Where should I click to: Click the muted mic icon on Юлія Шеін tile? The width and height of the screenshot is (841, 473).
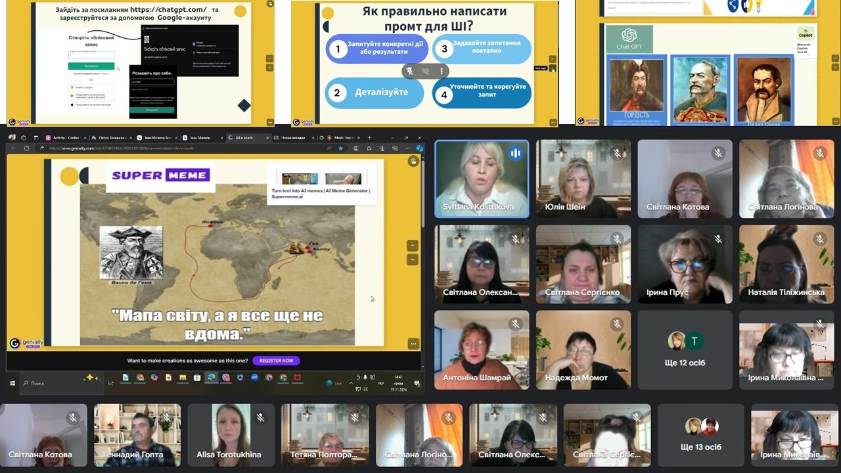(x=617, y=153)
